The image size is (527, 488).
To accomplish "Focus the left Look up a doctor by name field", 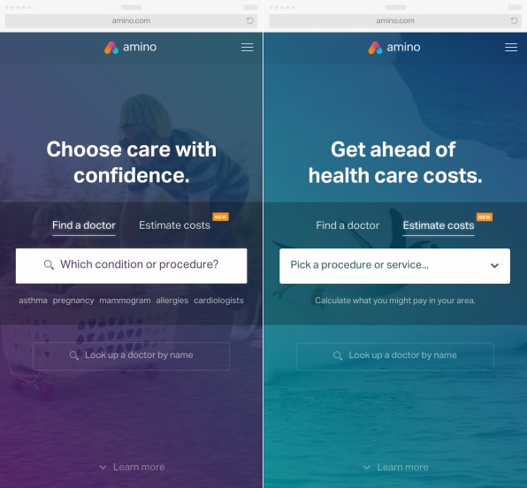I will point(132,356).
